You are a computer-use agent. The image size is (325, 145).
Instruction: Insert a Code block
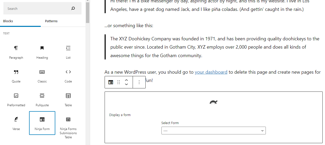(x=68, y=75)
